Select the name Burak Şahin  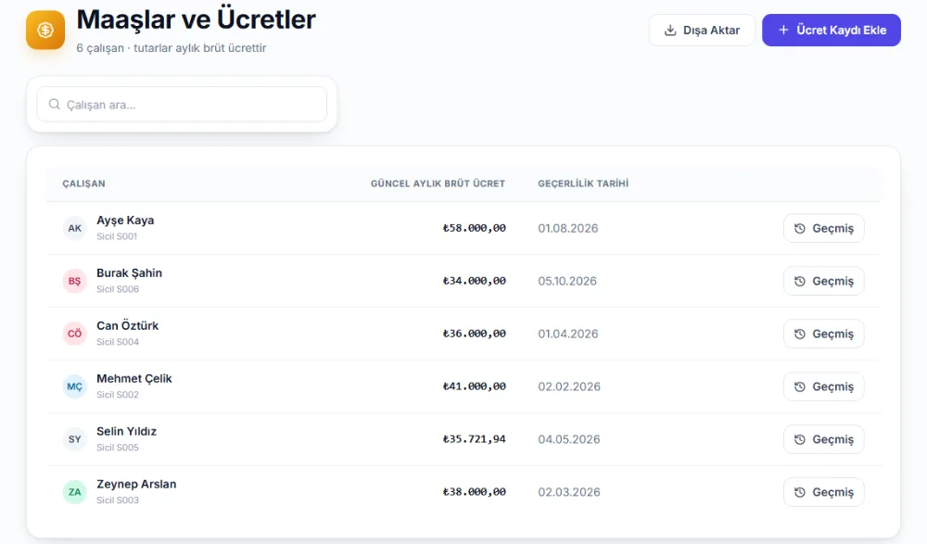click(130, 272)
